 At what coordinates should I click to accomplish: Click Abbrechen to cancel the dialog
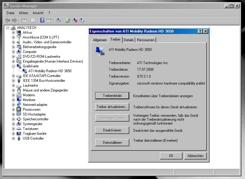[195, 156]
